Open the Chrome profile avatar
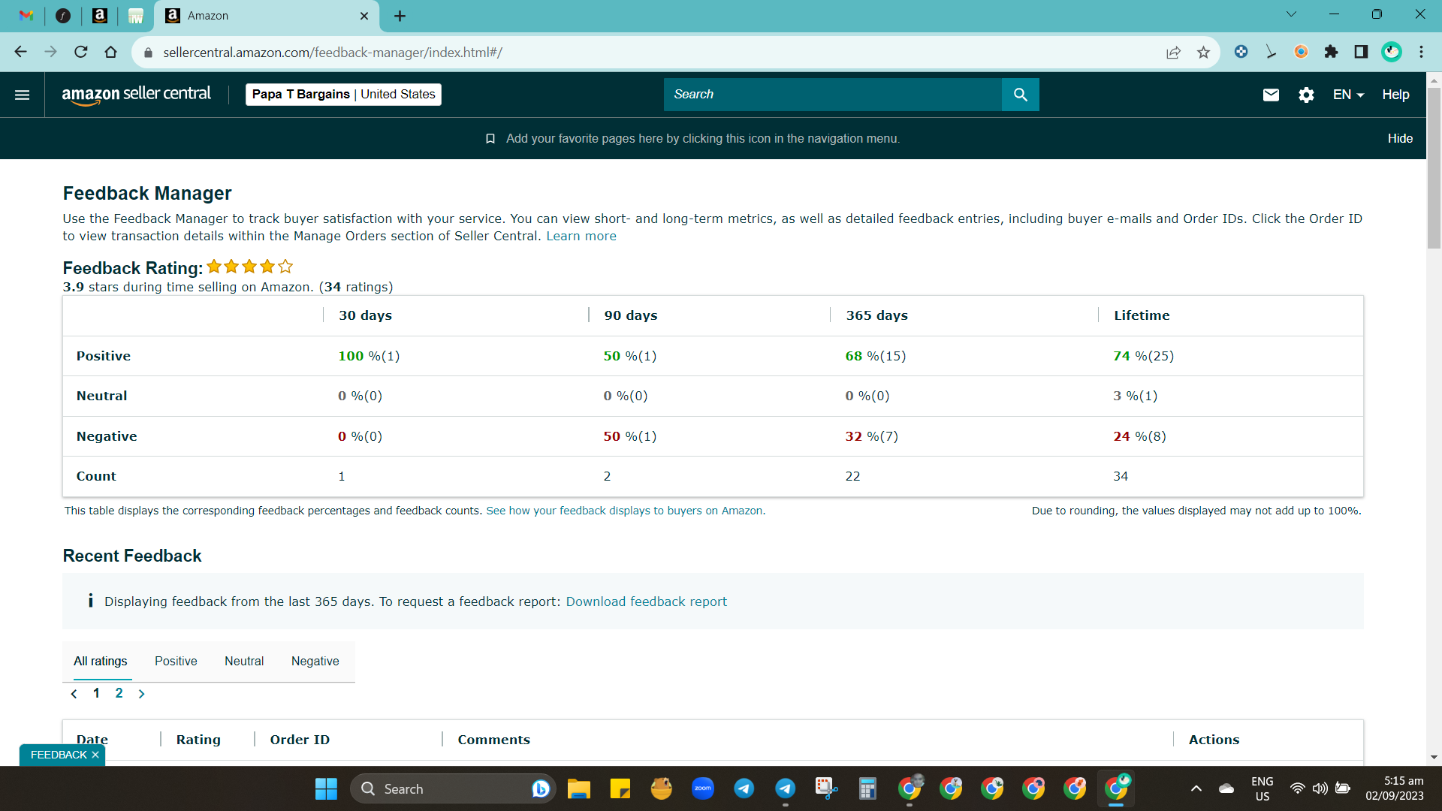The image size is (1442, 811). (1391, 52)
